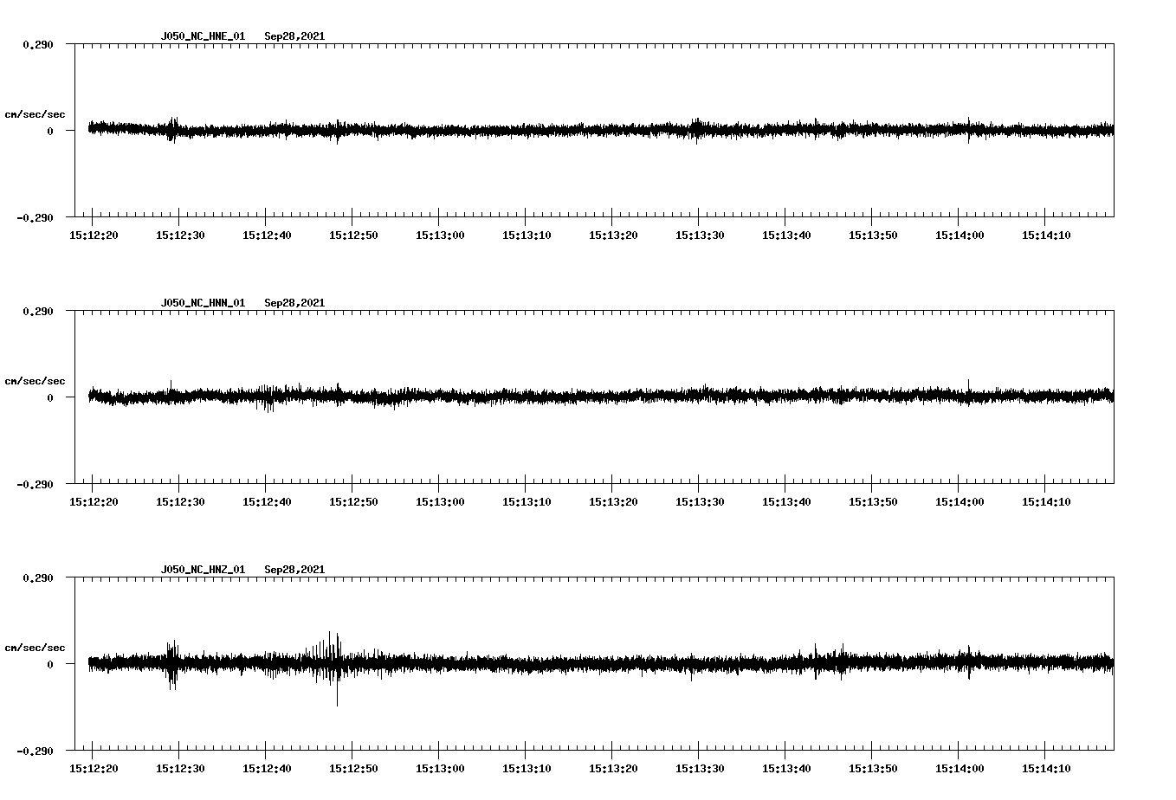Click the largest HNZ spike near 15:12:48

pyautogui.click(x=337, y=668)
